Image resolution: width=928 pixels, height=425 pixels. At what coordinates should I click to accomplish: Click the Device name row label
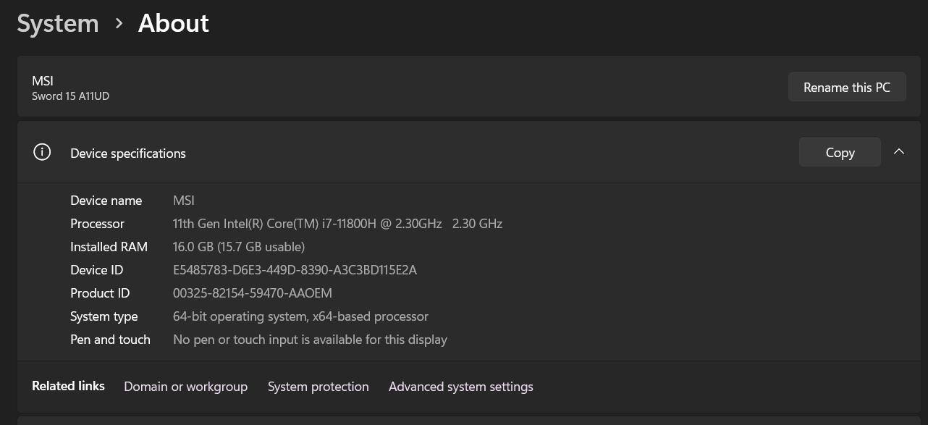(106, 201)
